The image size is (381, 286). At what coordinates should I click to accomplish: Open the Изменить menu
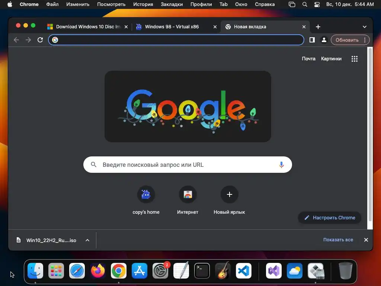pos(78,4)
